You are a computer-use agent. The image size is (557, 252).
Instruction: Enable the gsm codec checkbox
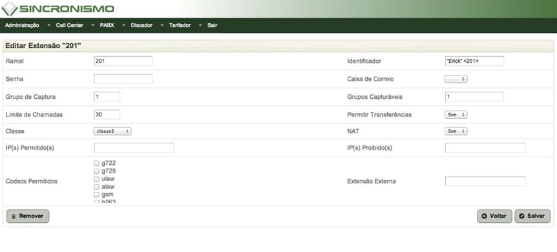pyautogui.click(x=97, y=194)
